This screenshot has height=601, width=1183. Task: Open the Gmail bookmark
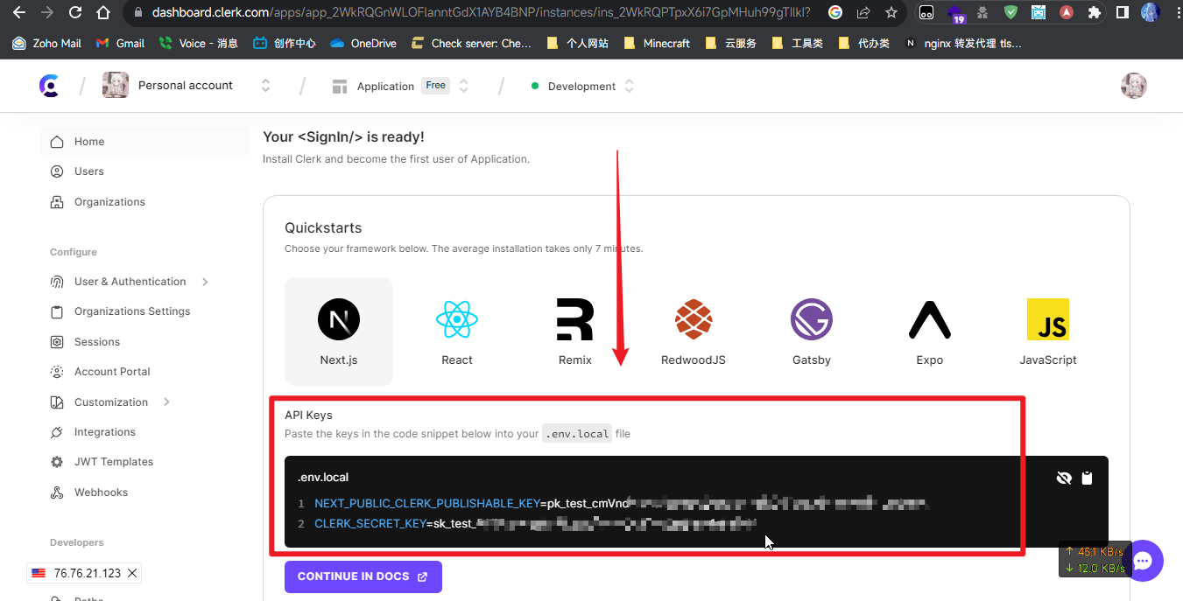pos(121,43)
